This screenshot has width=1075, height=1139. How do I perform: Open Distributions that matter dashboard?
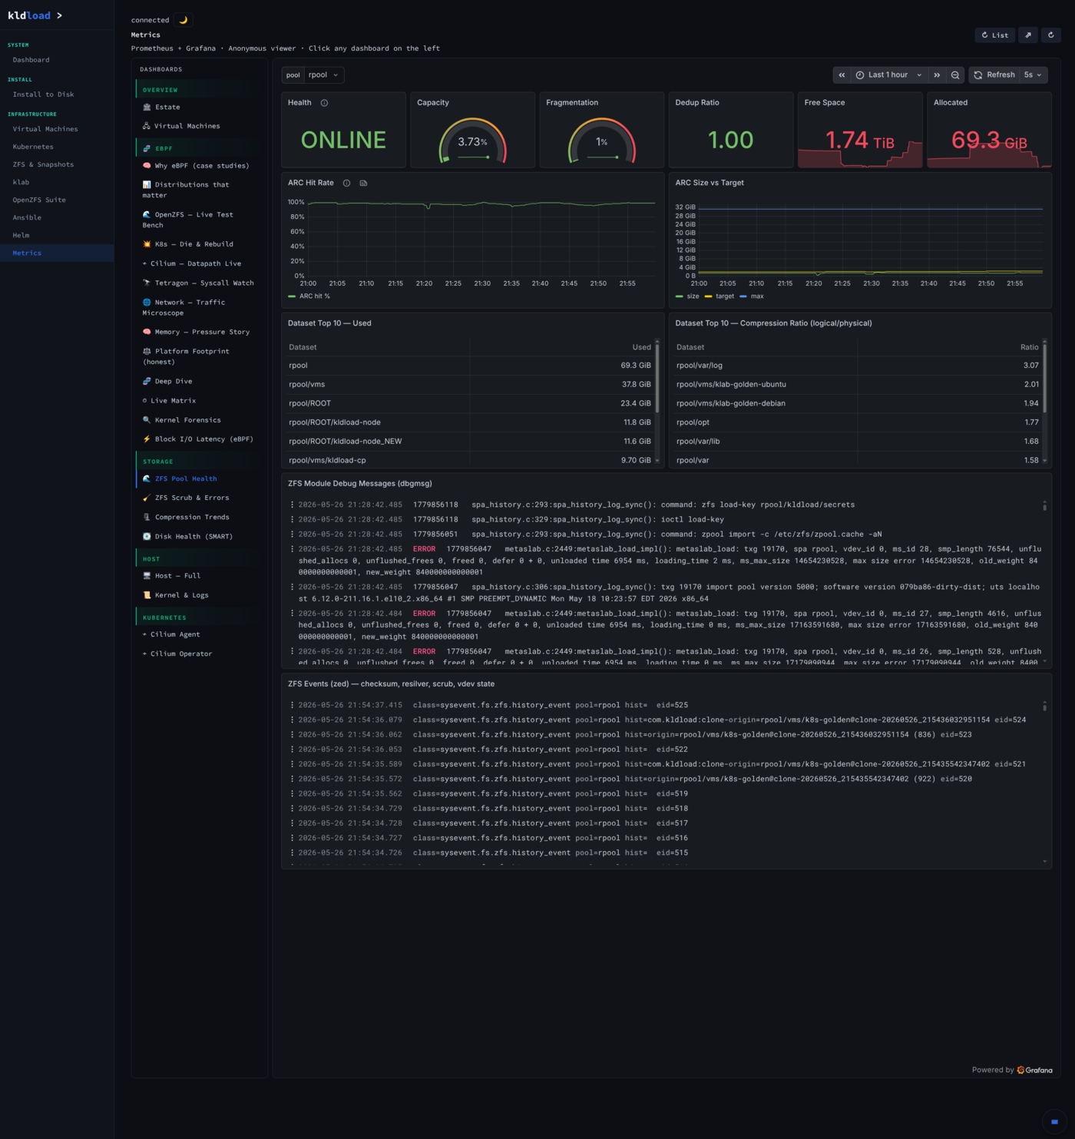pos(199,190)
